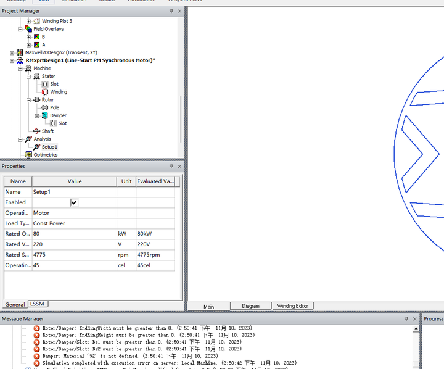
Task: Toggle the Enabled checkbox for Setup1
Action: [x=74, y=202]
